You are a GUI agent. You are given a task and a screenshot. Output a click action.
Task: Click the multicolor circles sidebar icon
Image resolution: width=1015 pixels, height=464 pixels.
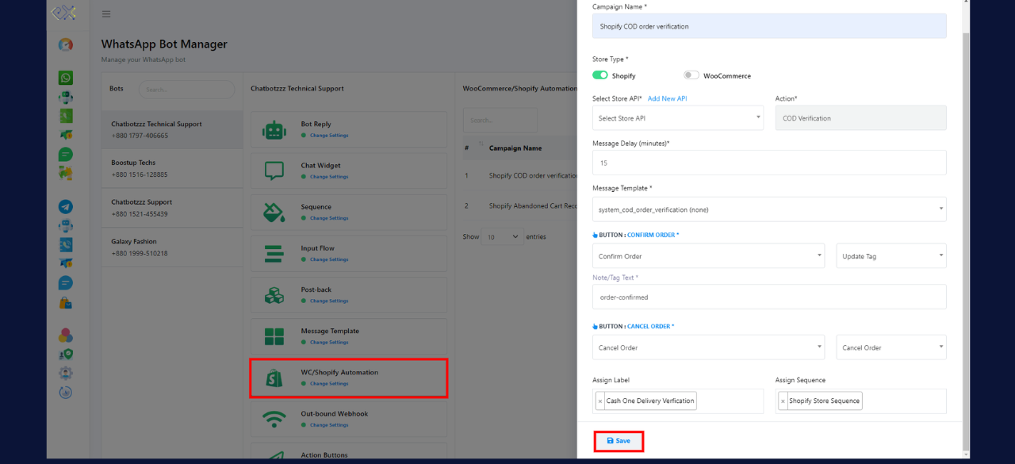click(66, 336)
